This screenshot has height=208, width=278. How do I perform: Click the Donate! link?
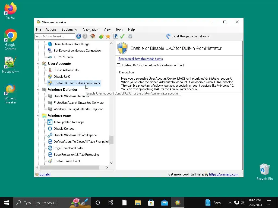[x=45, y=174]
